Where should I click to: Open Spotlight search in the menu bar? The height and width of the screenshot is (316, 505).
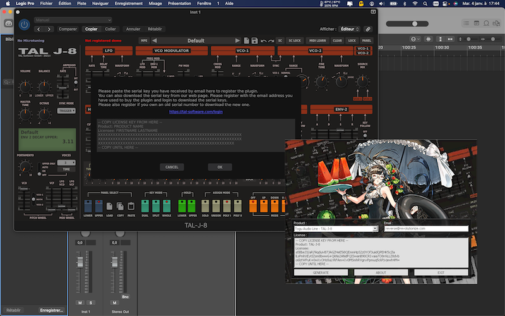tap(425, 4)
